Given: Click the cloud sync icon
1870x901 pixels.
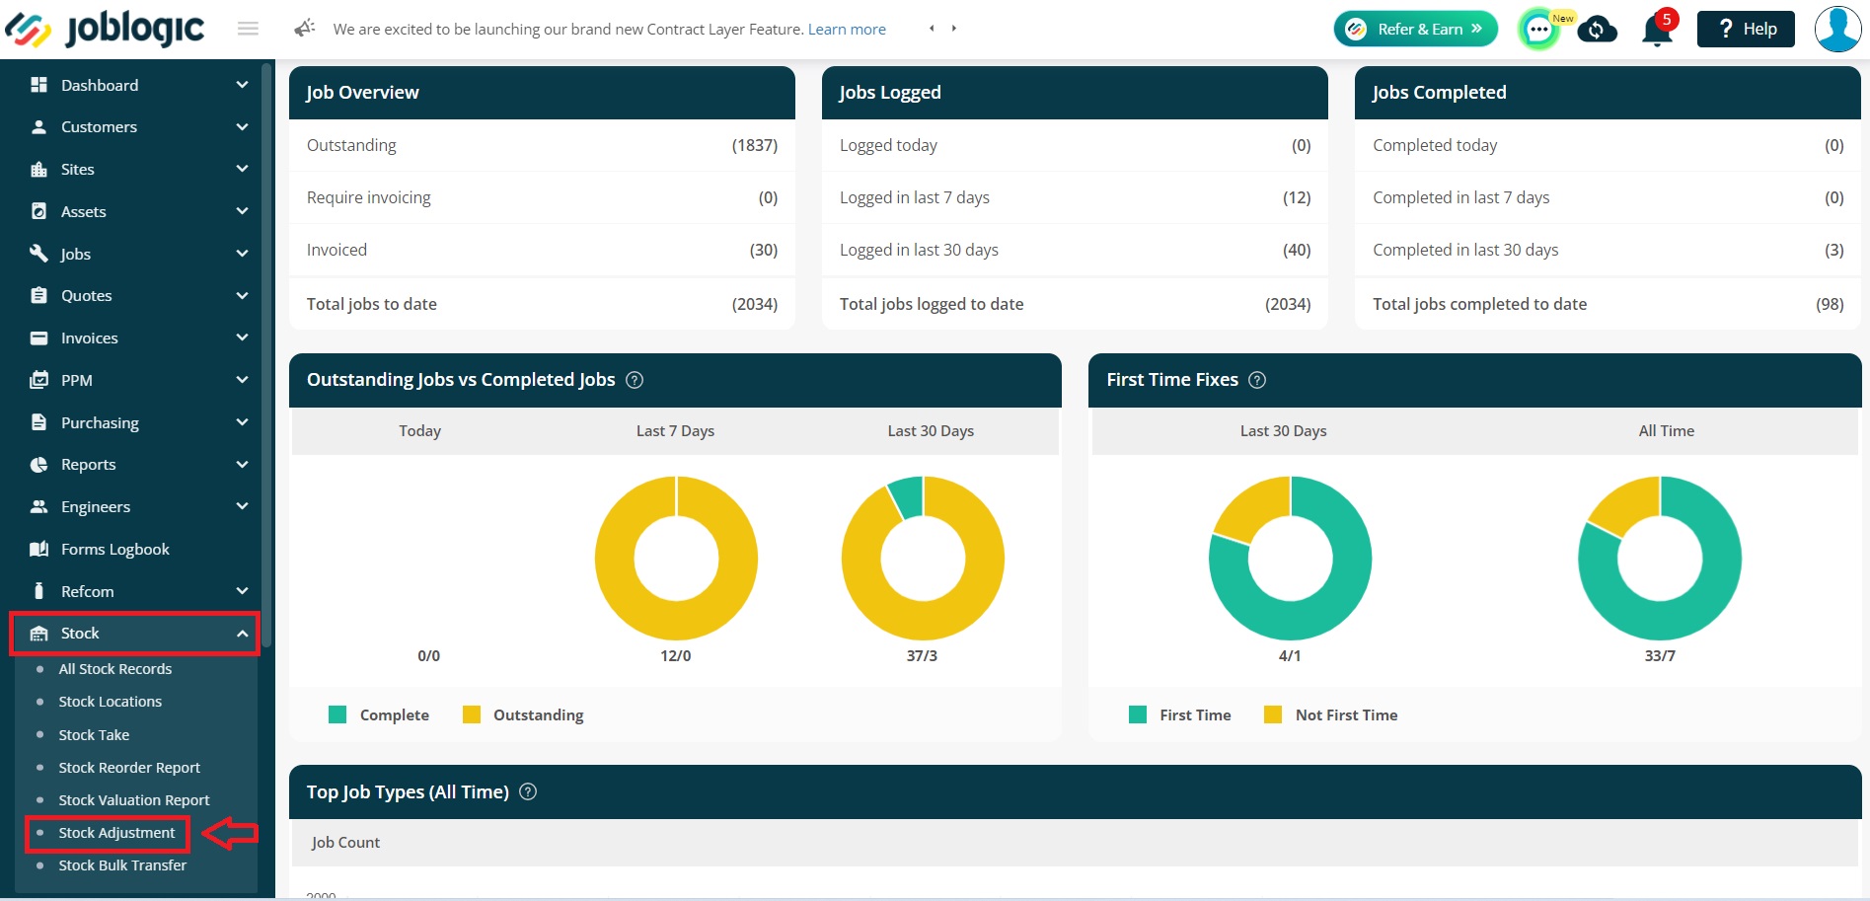Looking at the screenshot, I should 1597,30.
